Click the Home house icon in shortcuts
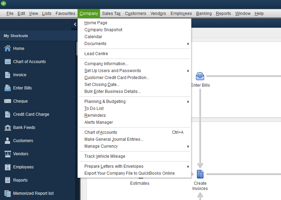The height and width of the screenshot is (200, 281). 8,48
